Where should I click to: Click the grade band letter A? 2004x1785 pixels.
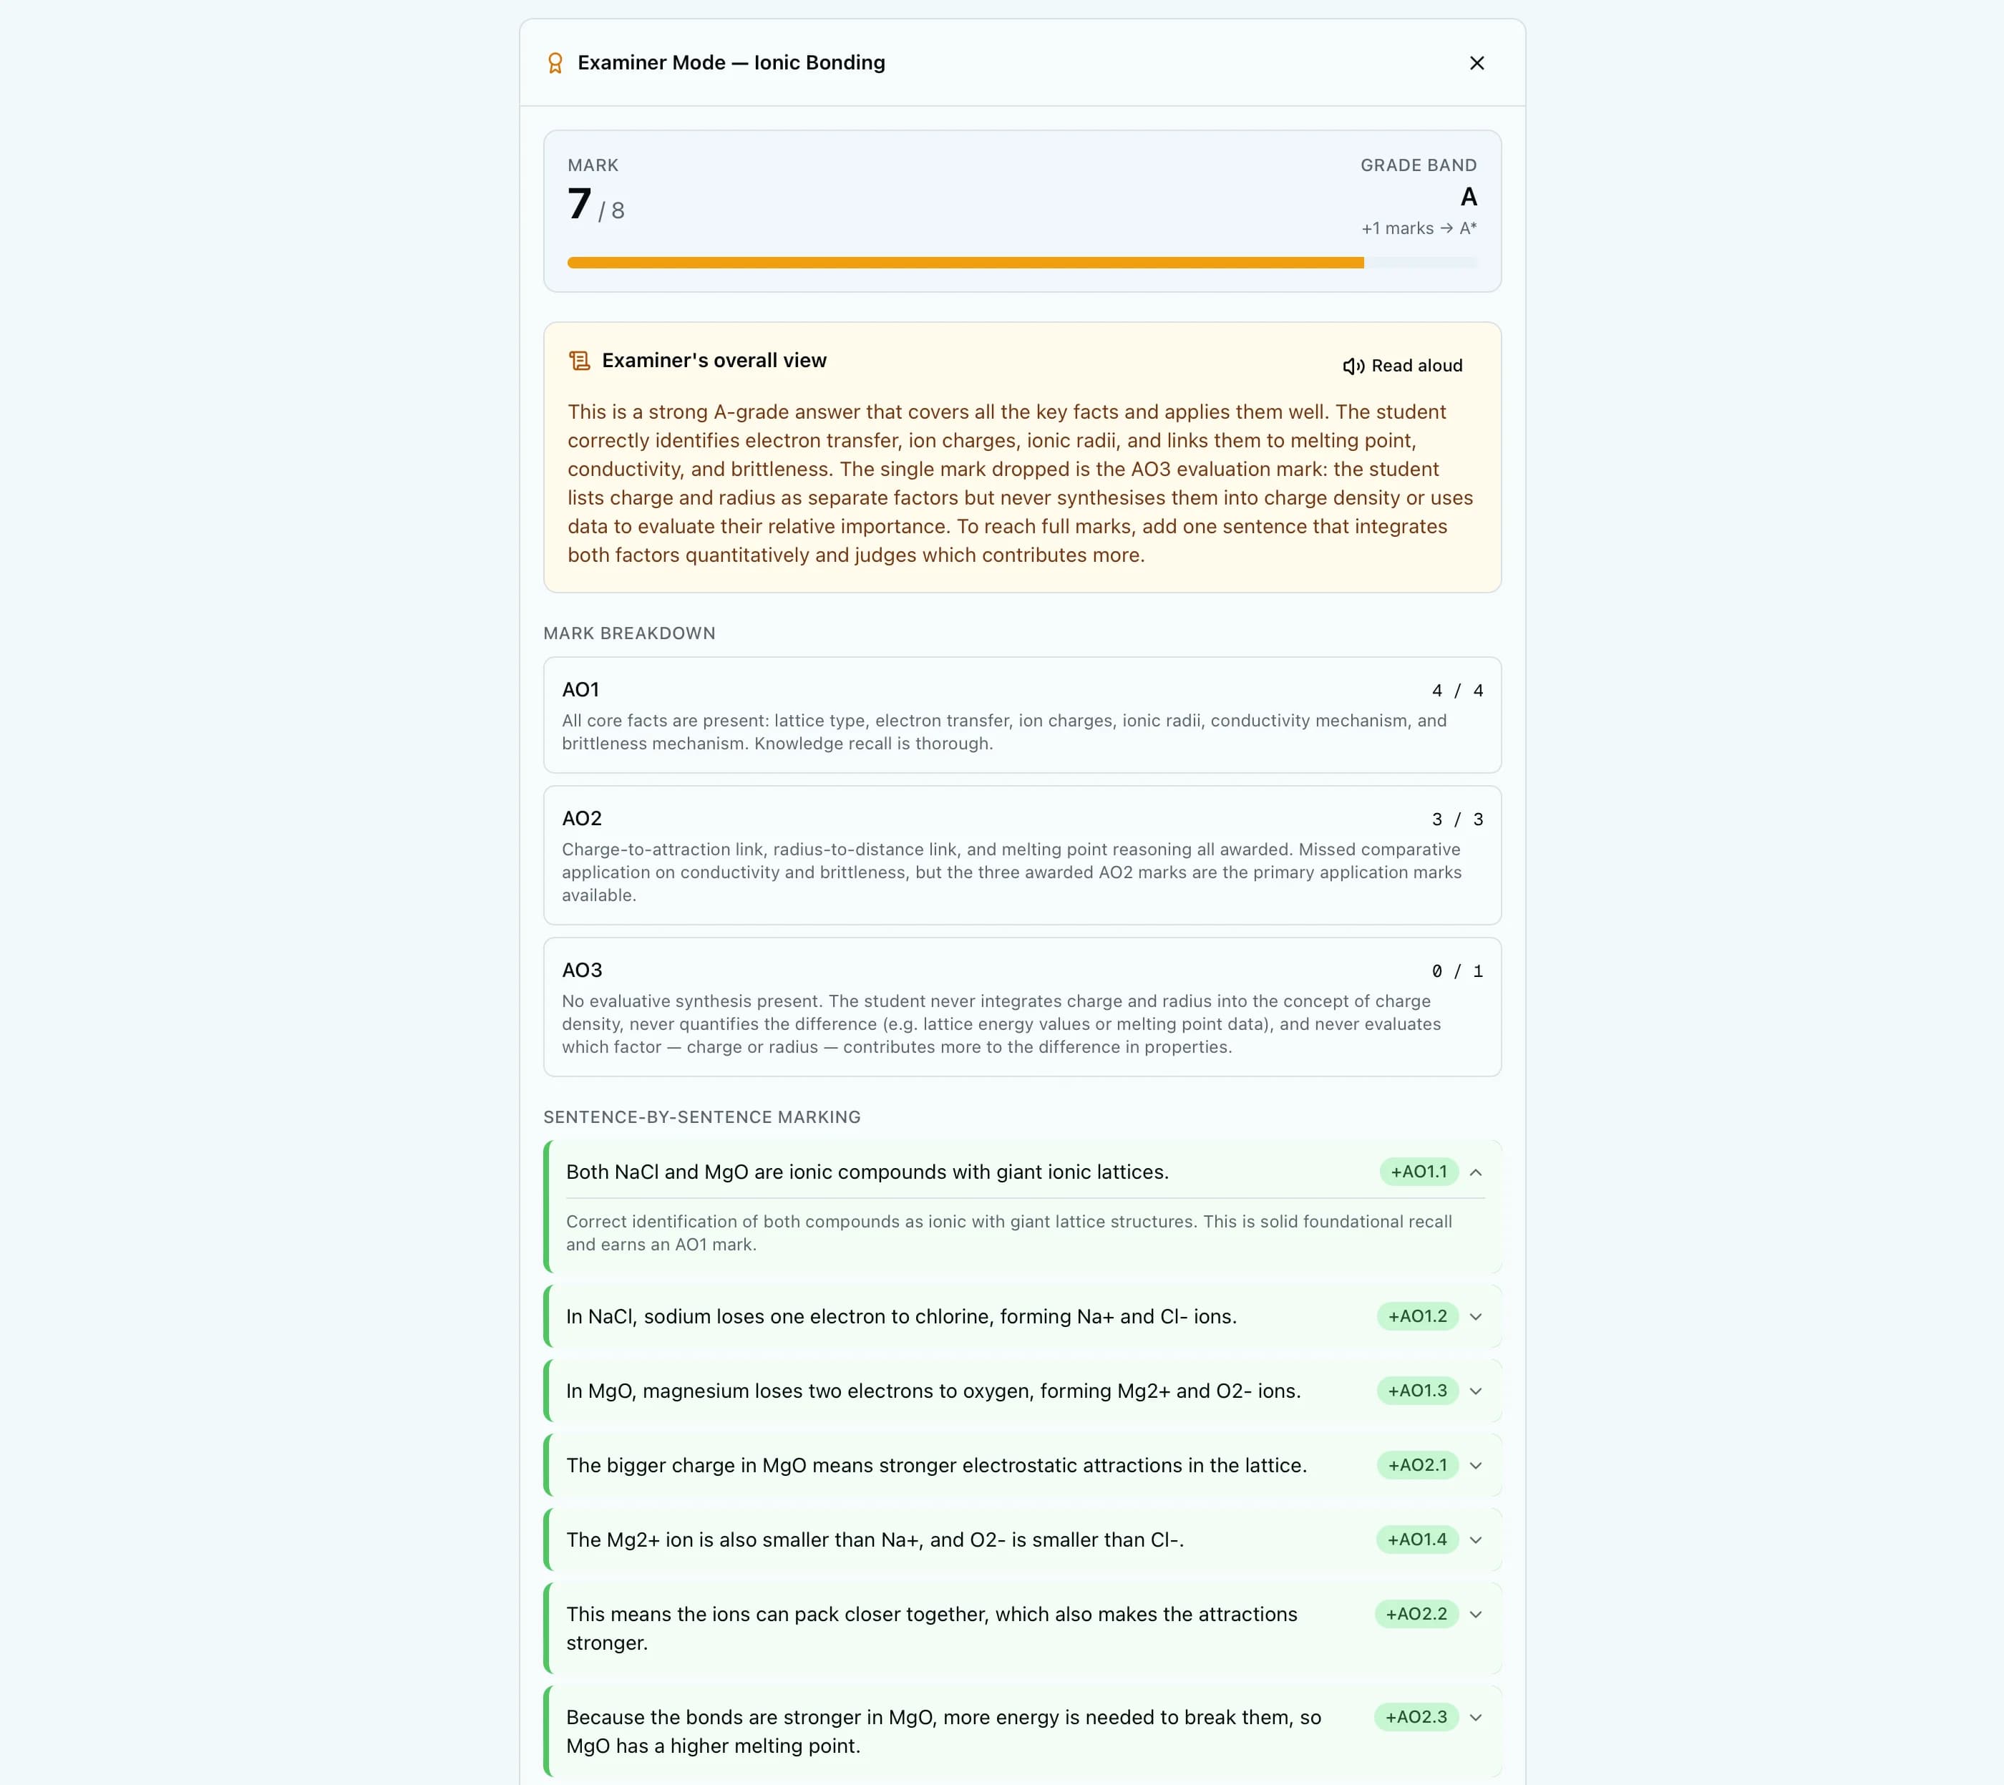1469,197
